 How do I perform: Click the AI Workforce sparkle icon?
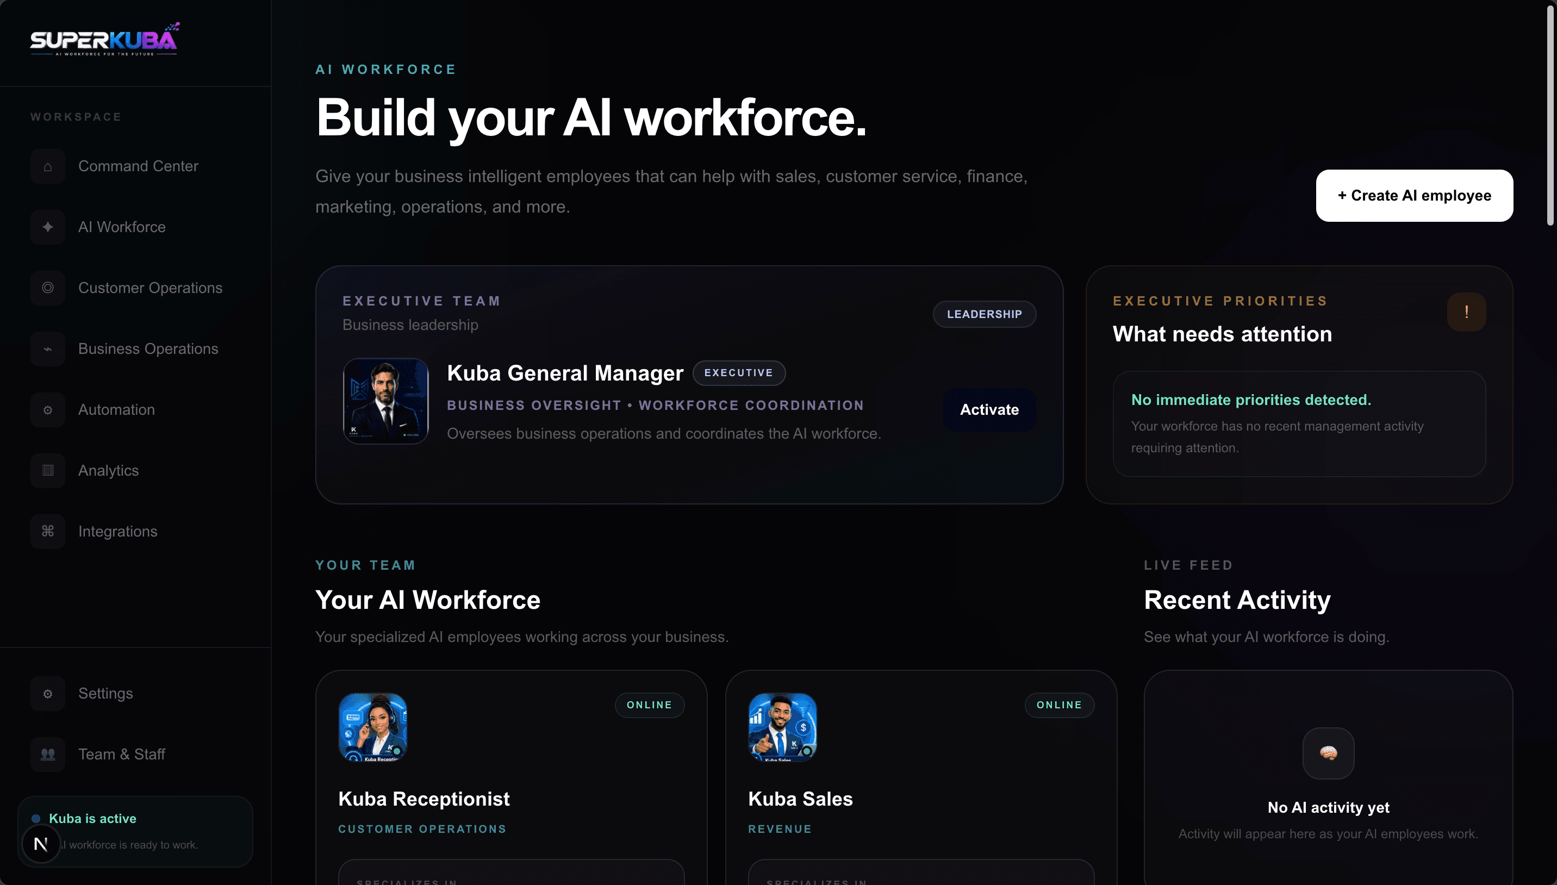tap(48, 227)
